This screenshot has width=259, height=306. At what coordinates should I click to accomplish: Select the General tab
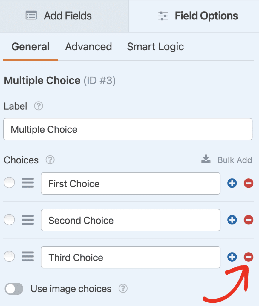tap(30, 47)
